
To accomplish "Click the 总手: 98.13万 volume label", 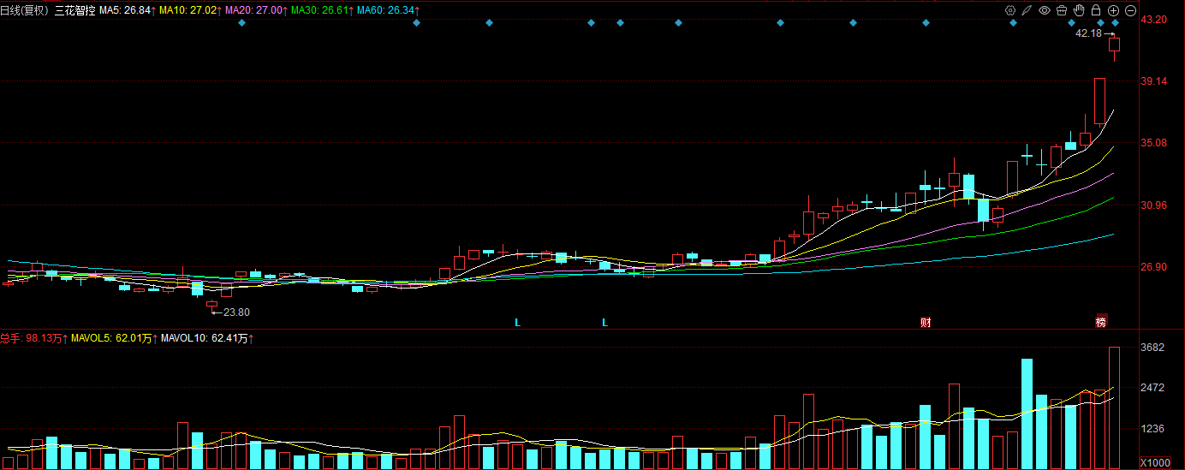I will click(x=34, y=338).
